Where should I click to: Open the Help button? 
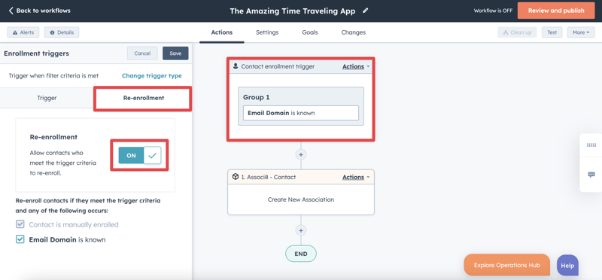coord(567,266)
